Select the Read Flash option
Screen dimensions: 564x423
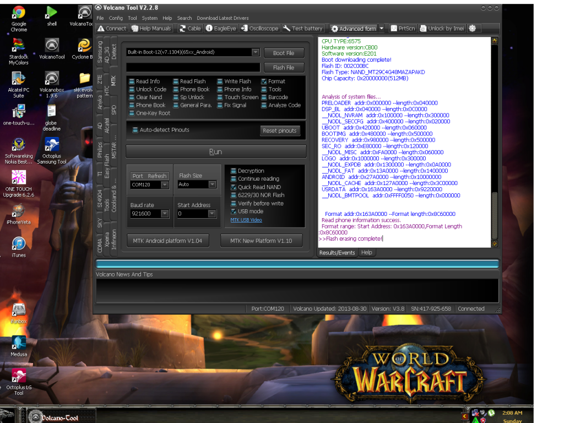pyautogui.click(x=189, y=82)
